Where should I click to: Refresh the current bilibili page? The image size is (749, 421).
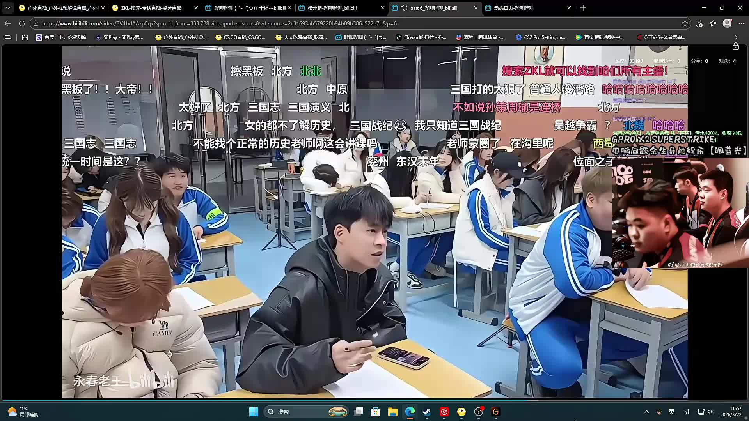(x=21, y=23)
